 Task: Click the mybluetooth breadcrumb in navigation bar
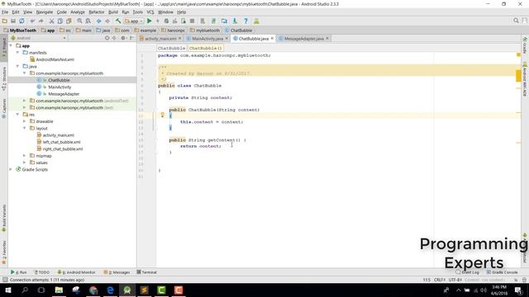[205, 31]
